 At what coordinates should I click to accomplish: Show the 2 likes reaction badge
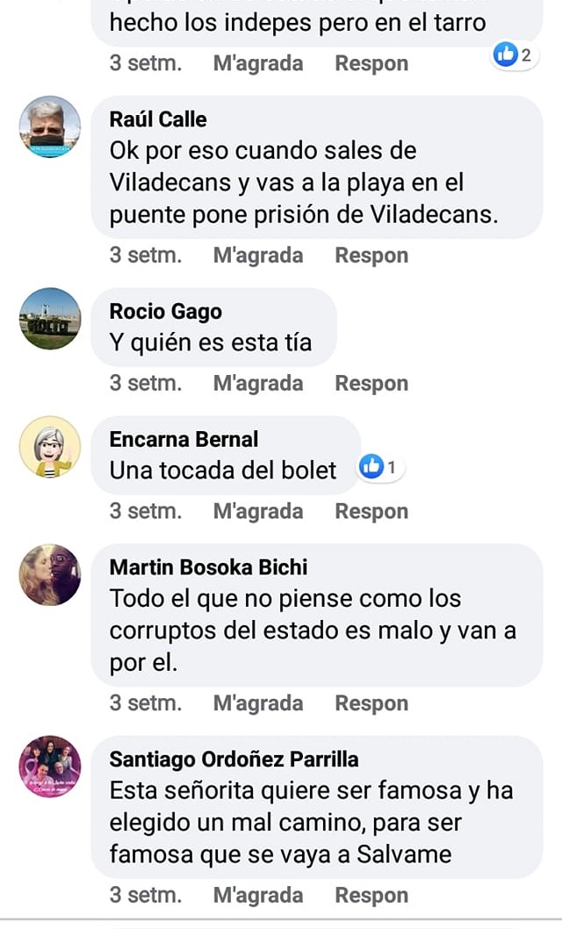coord(514,55)
